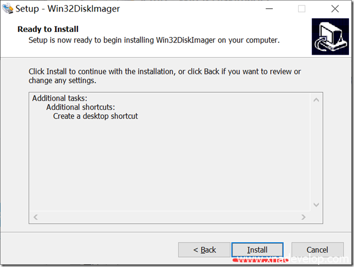Click the "Create a desktop shortcut" text
Viewport: 354px width, 267px height.
(x=95, y=116)
